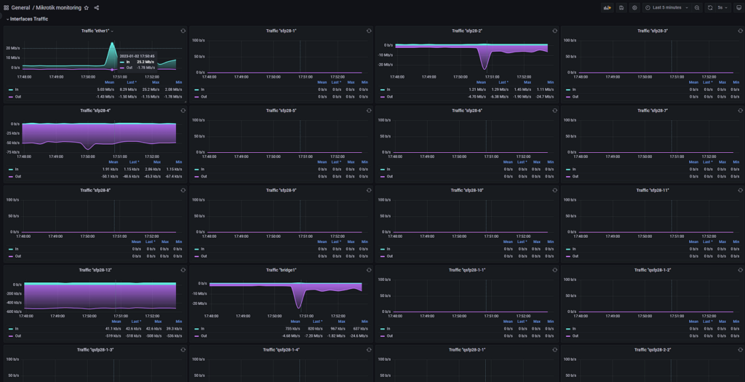Click refresh icon on sfp28-12 panel
This screenshot has height=382, width=745.
(x=183, y=271)
